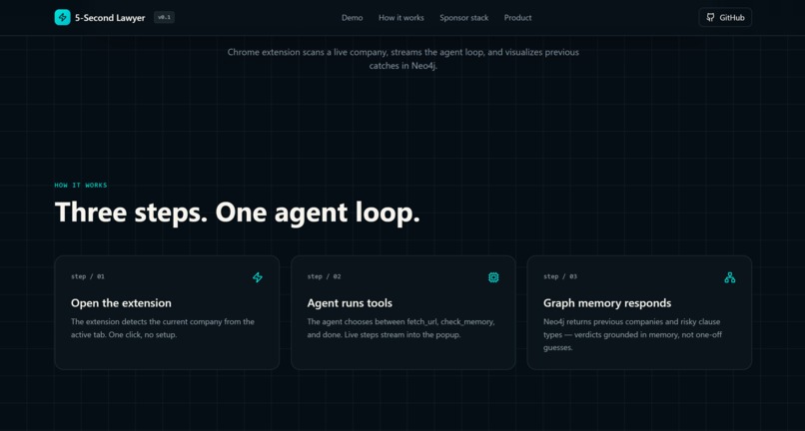Open the Demo nav link

(353, 17)
